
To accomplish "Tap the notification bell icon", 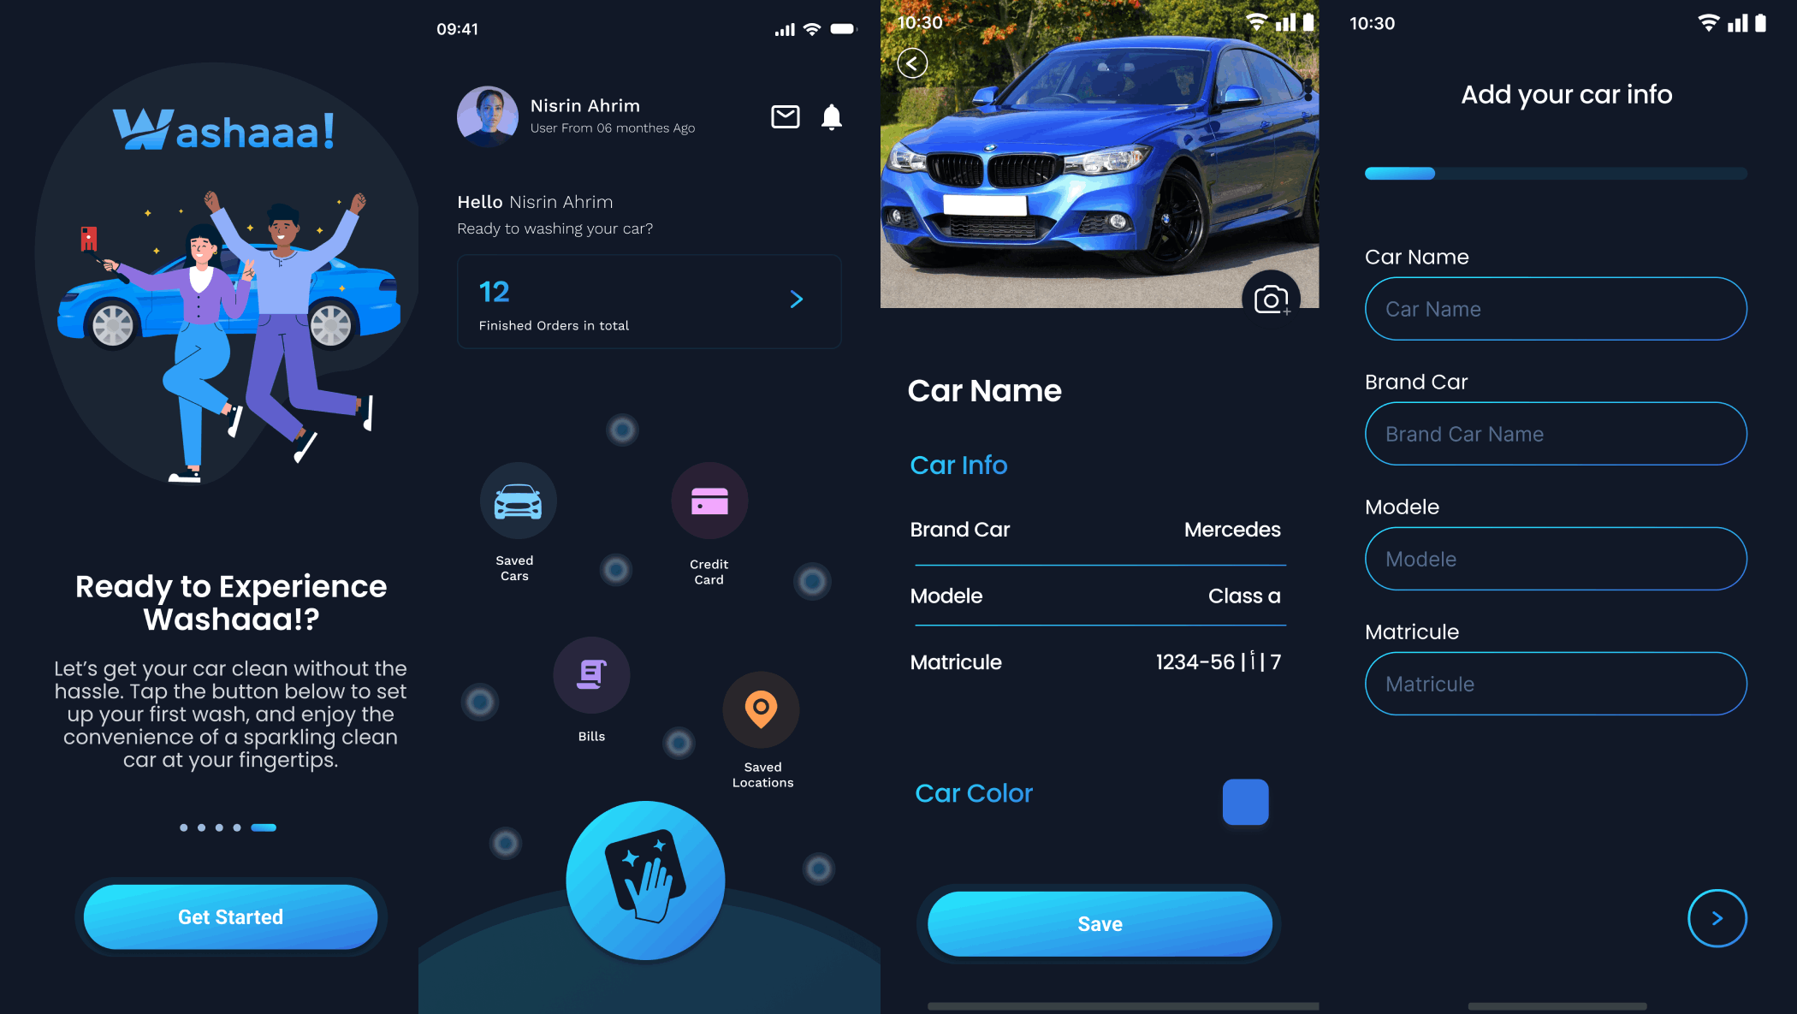I will tap(832, 117).
